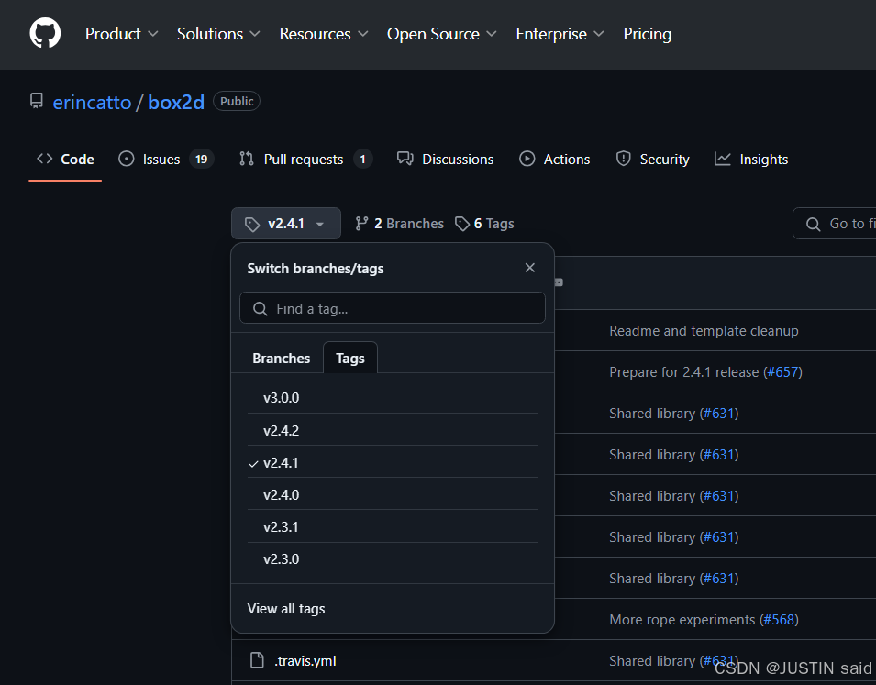Click the branch icon next to 2 Branches
Screen dimensions: 876x685
pyautogui.click(x=361, y=224)
